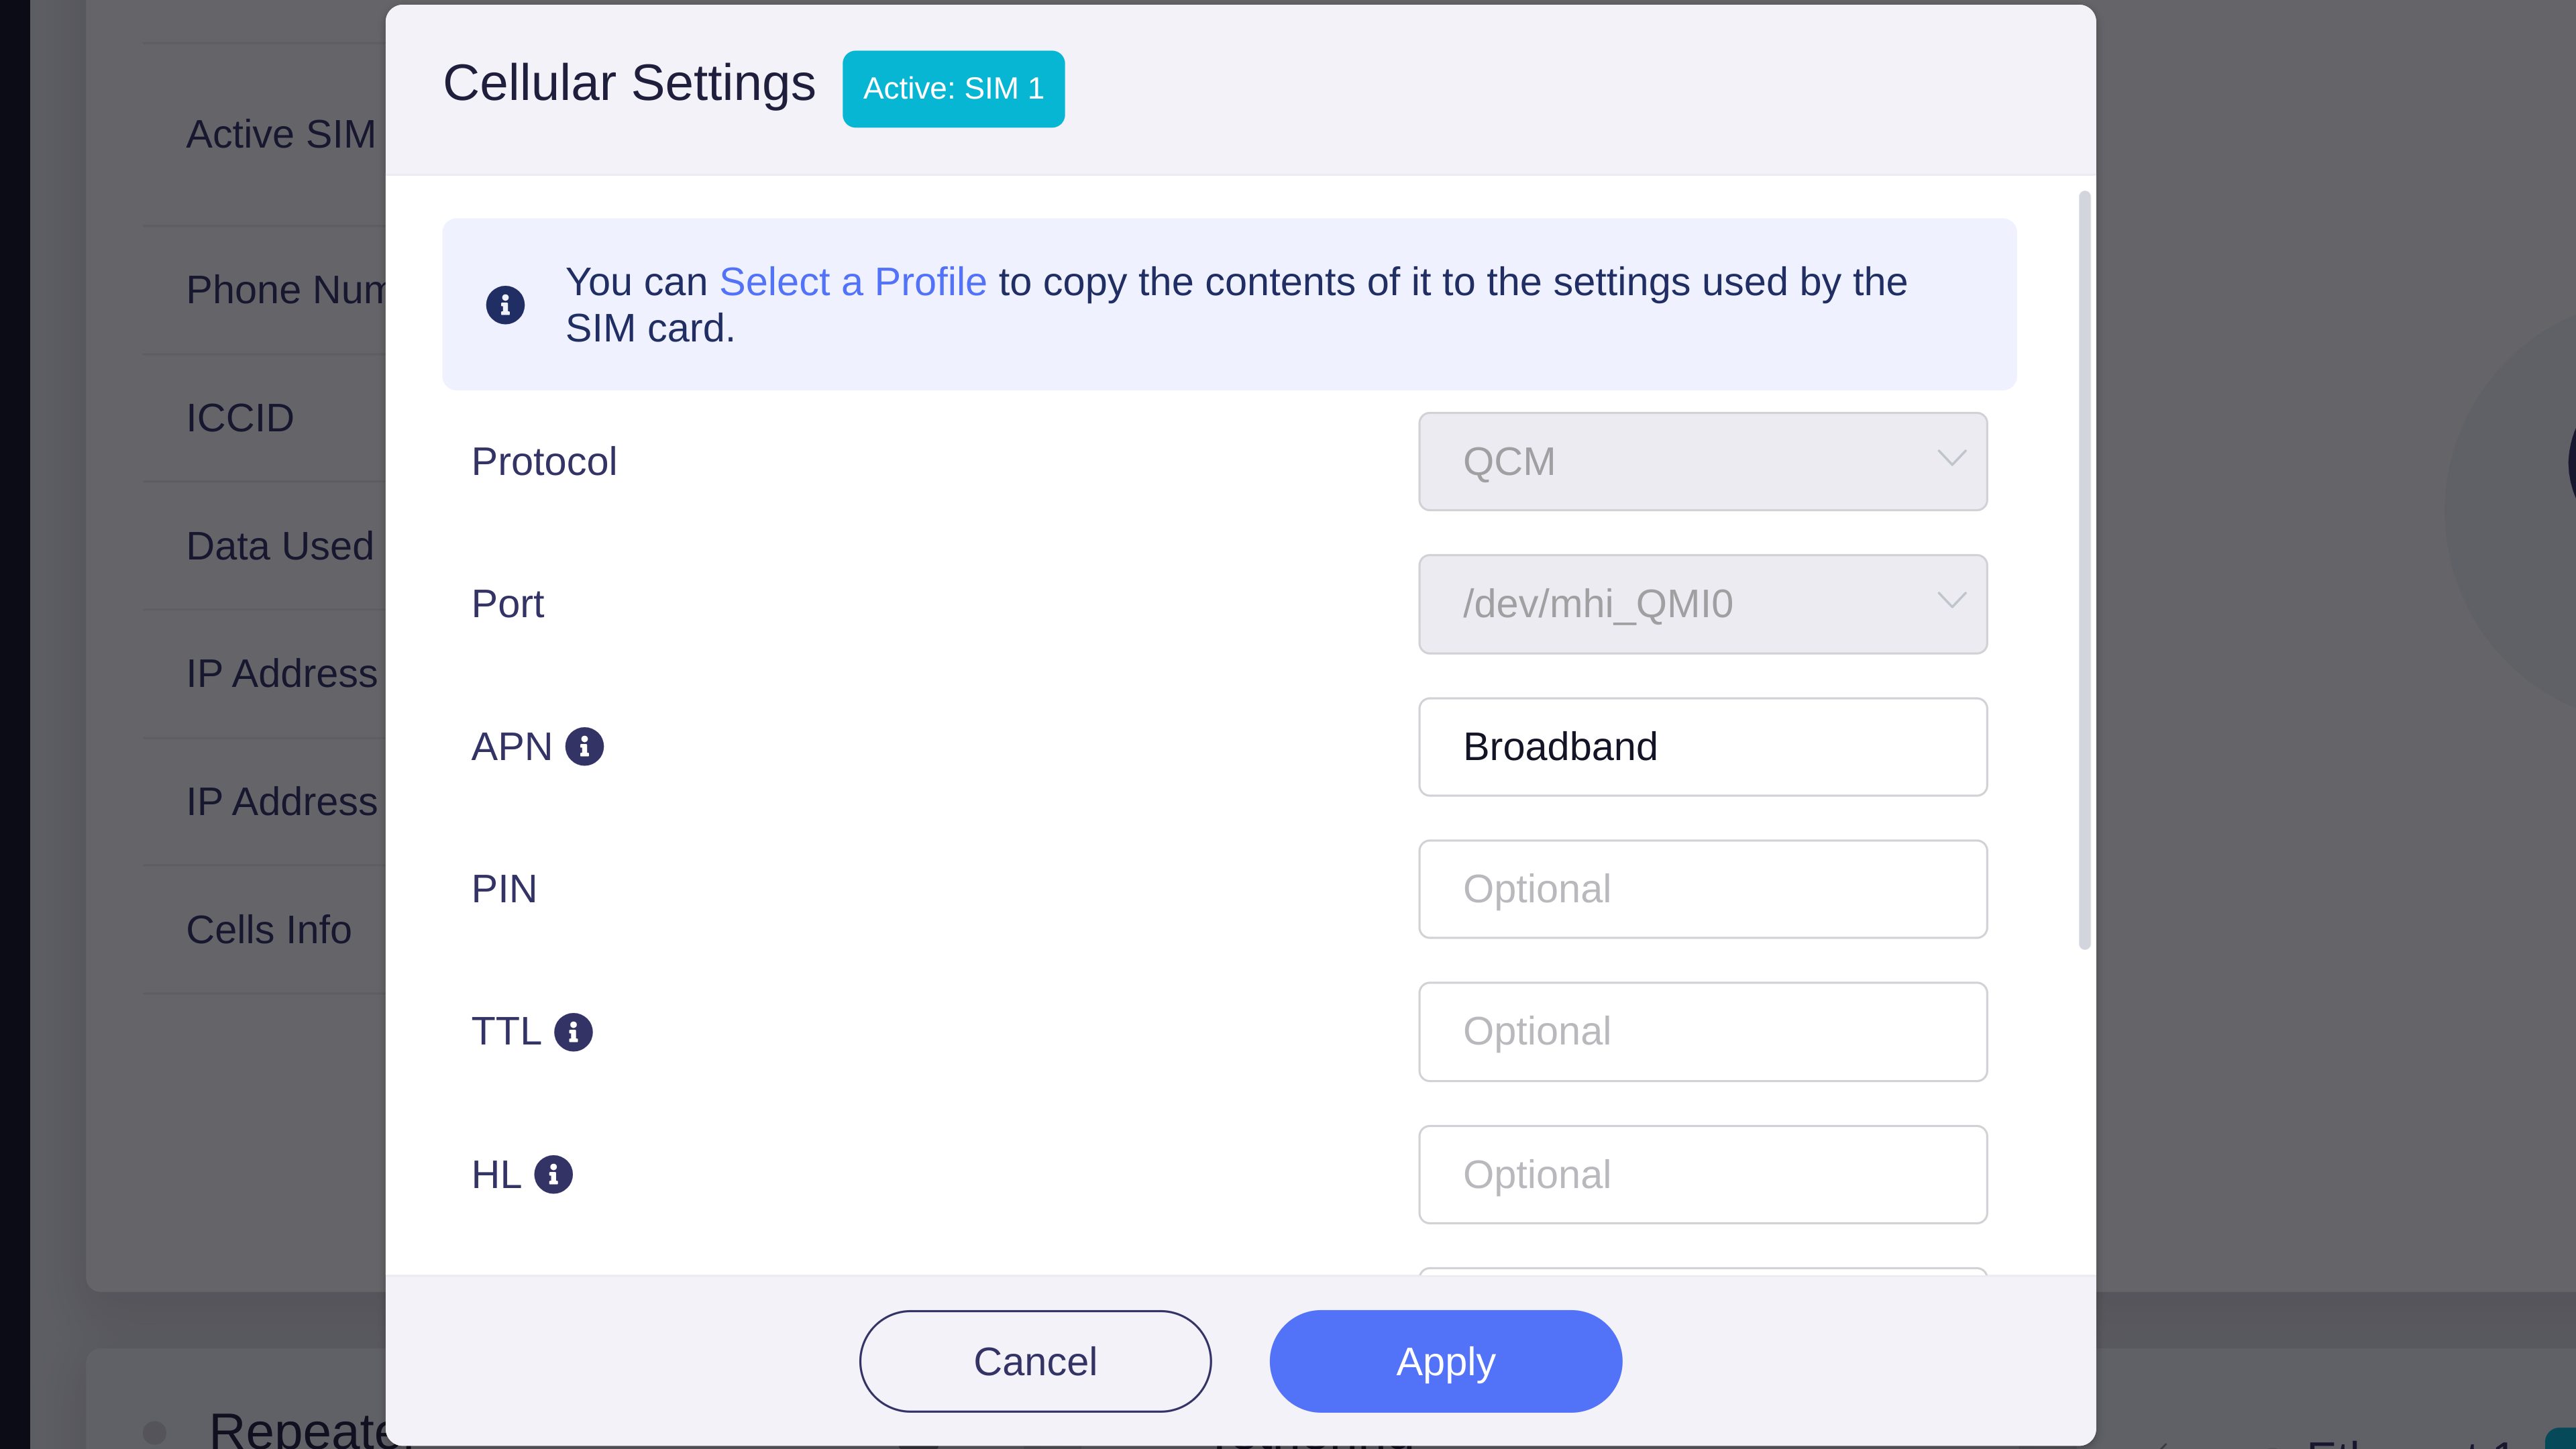
Task: Follow the Select a Profile link
Action: [x=852, y=282]
